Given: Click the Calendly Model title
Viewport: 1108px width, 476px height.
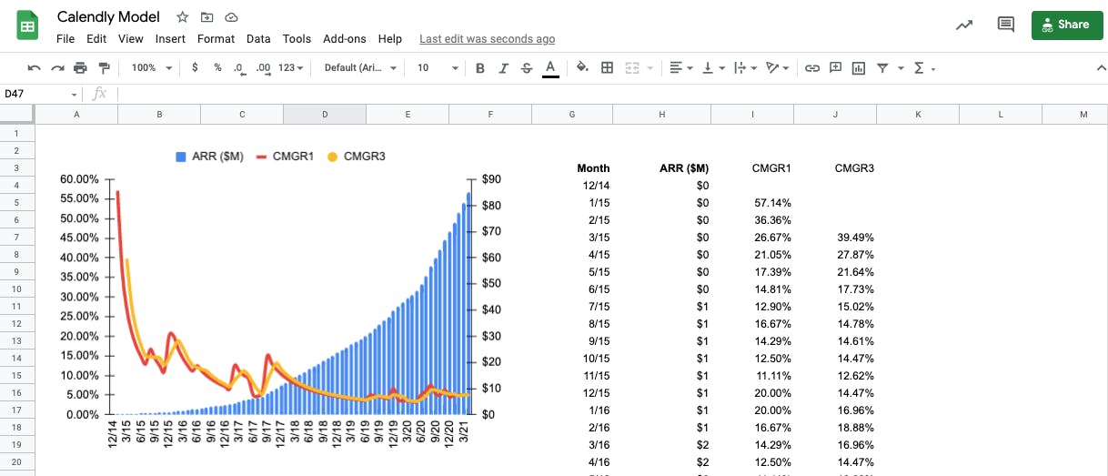Looking at the screenshot, I should click(108, 16).
